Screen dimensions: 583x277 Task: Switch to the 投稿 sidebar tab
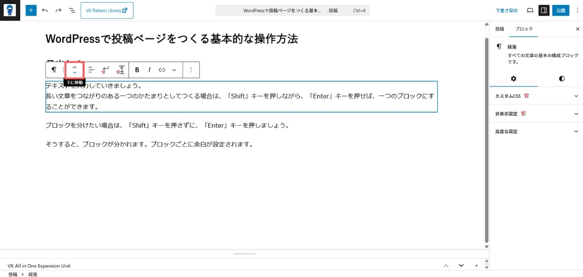499,29
